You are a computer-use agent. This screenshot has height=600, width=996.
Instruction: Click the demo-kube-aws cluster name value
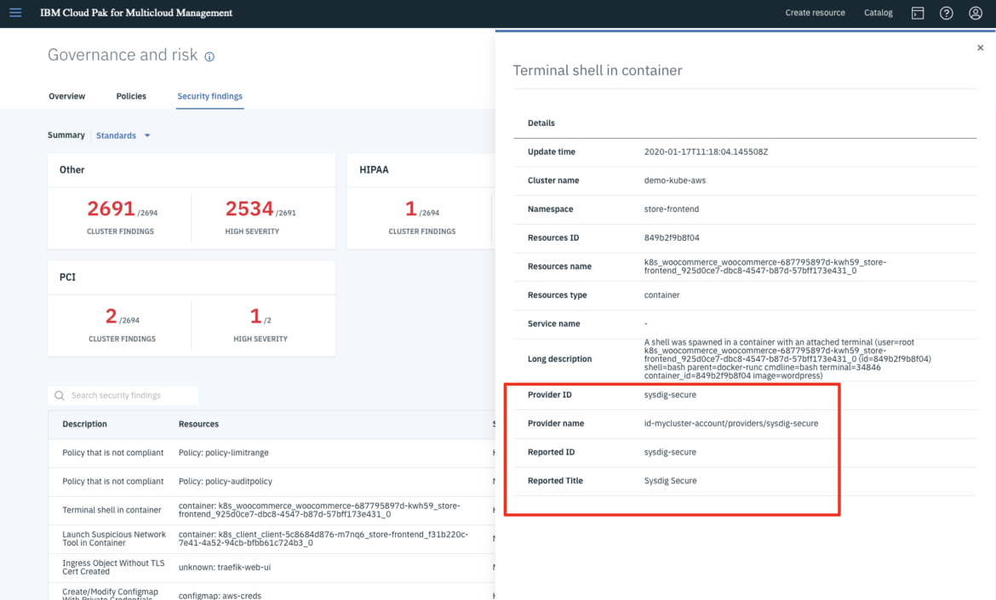(x=674, y=180)
